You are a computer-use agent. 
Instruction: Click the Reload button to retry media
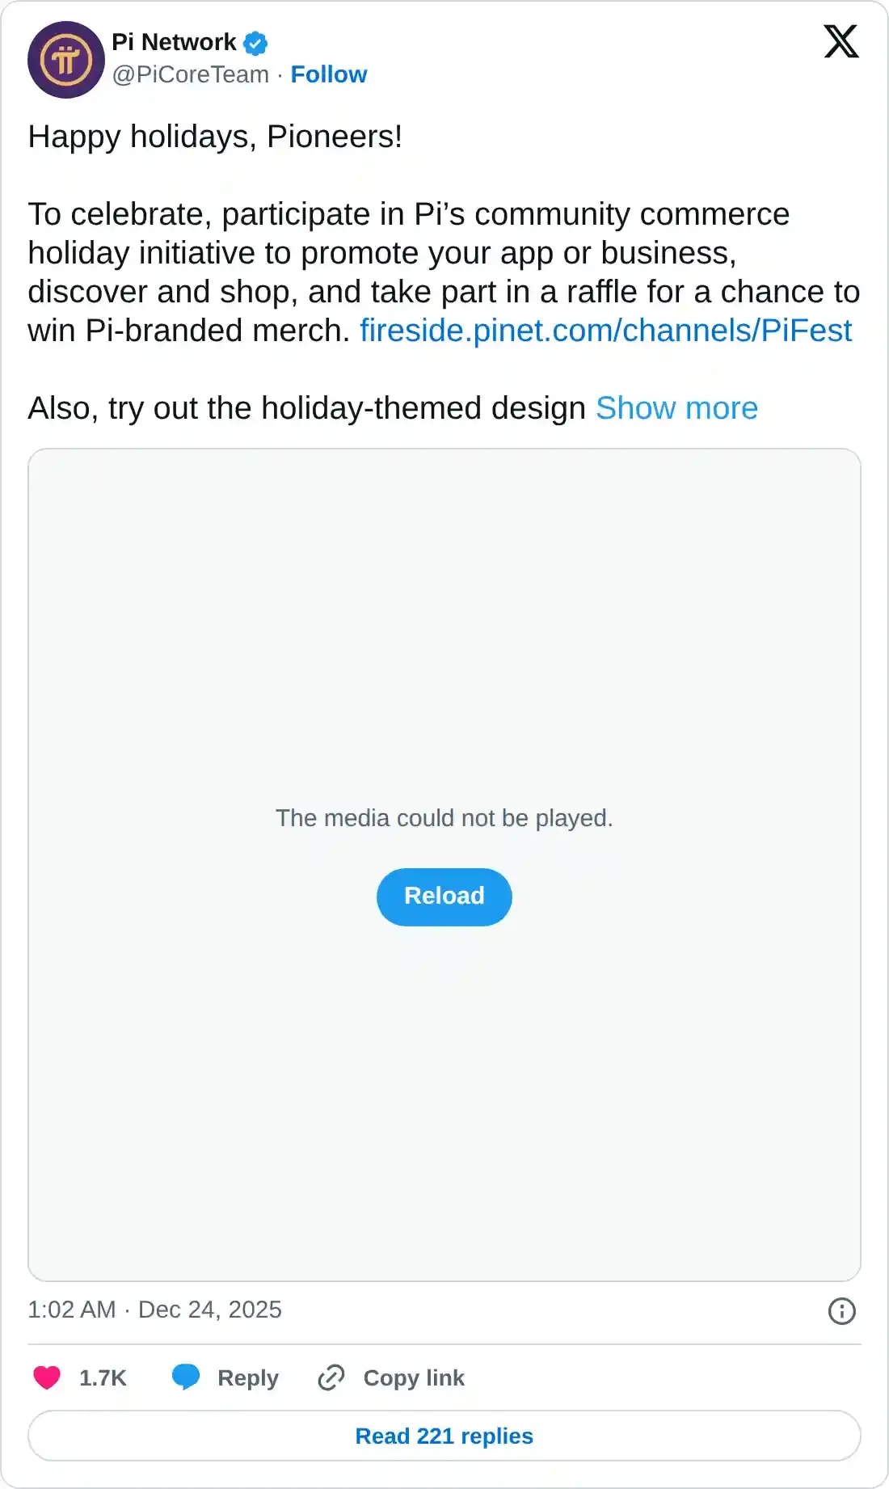pyautogui.click(x=444, y=896)
